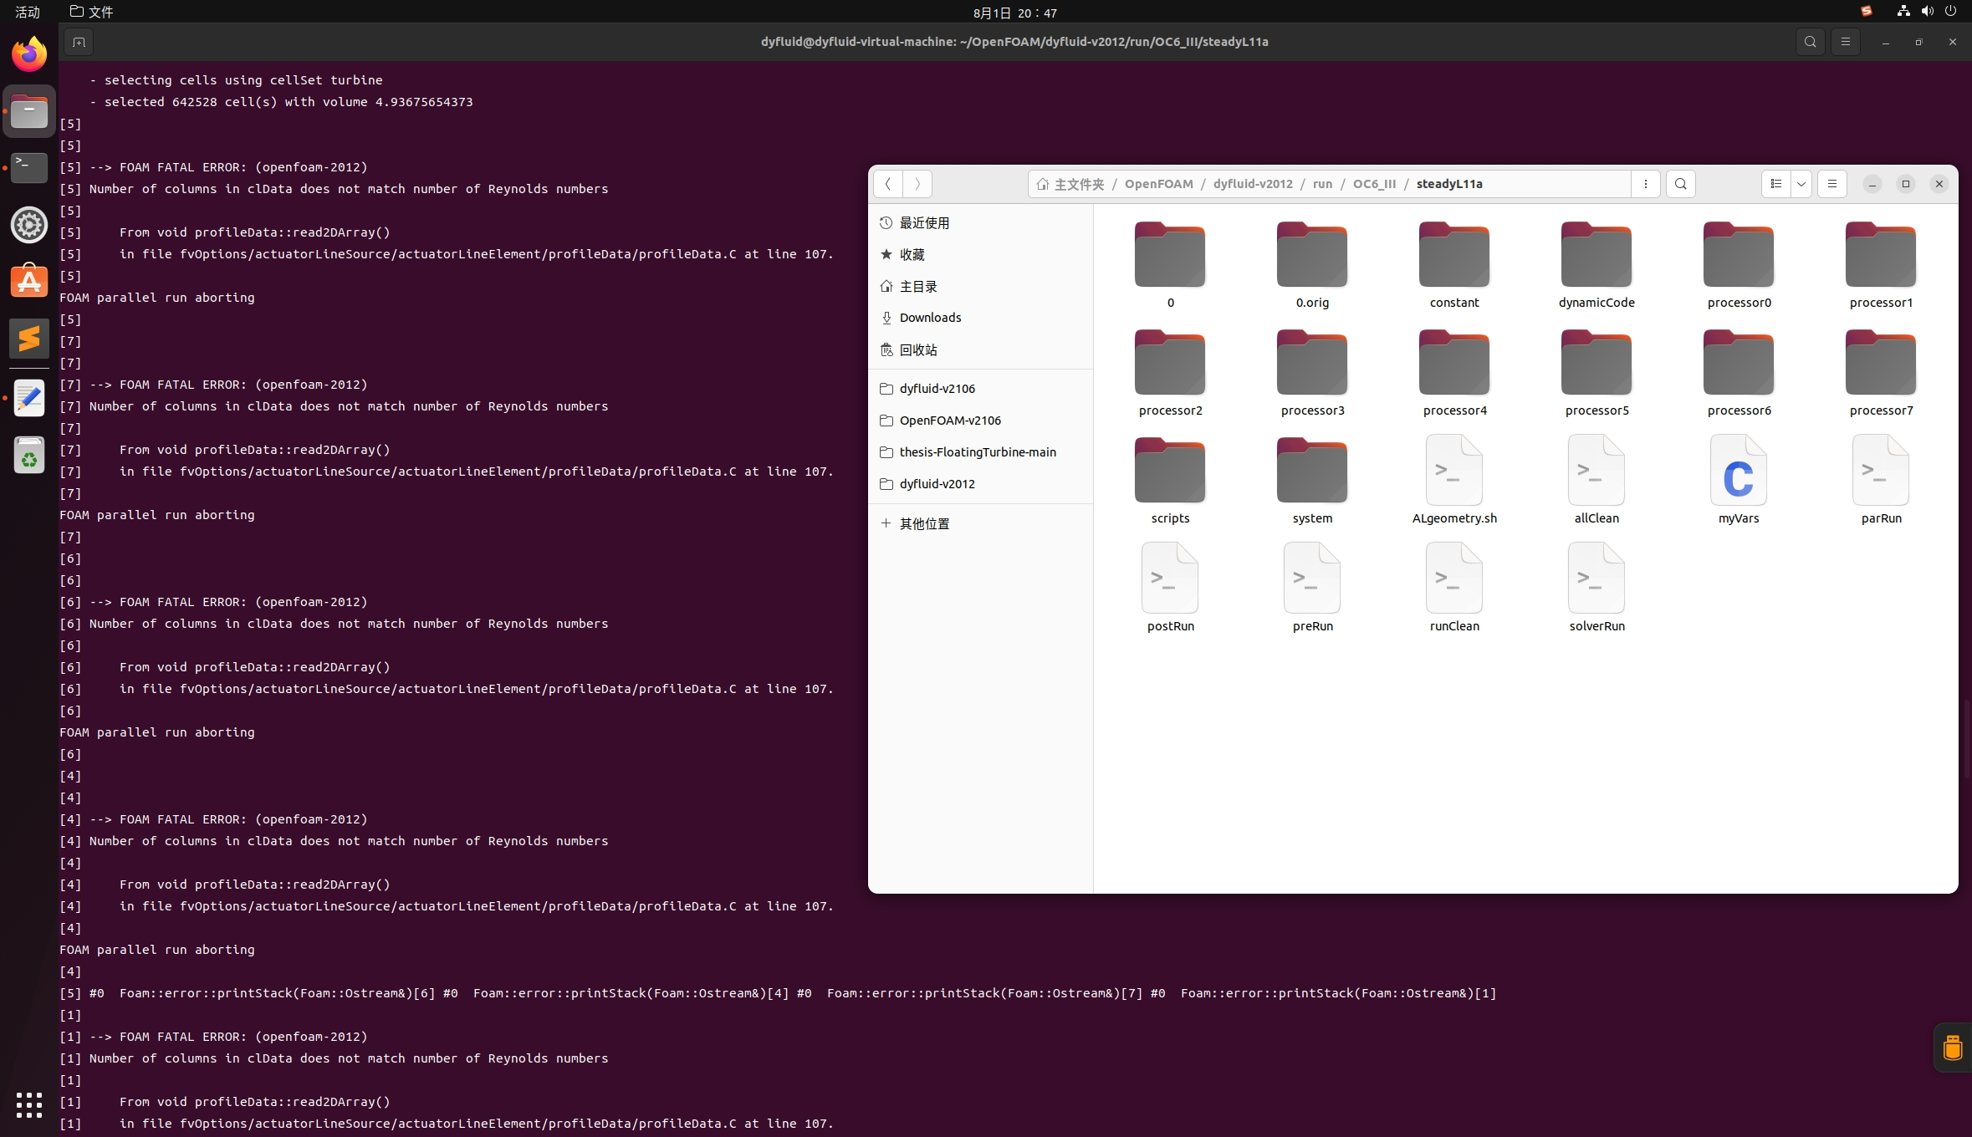Image resolution: width=1972 pixels, height=1137 pixels.
Task: Select the preRun script file
Action: (1312, 589)
